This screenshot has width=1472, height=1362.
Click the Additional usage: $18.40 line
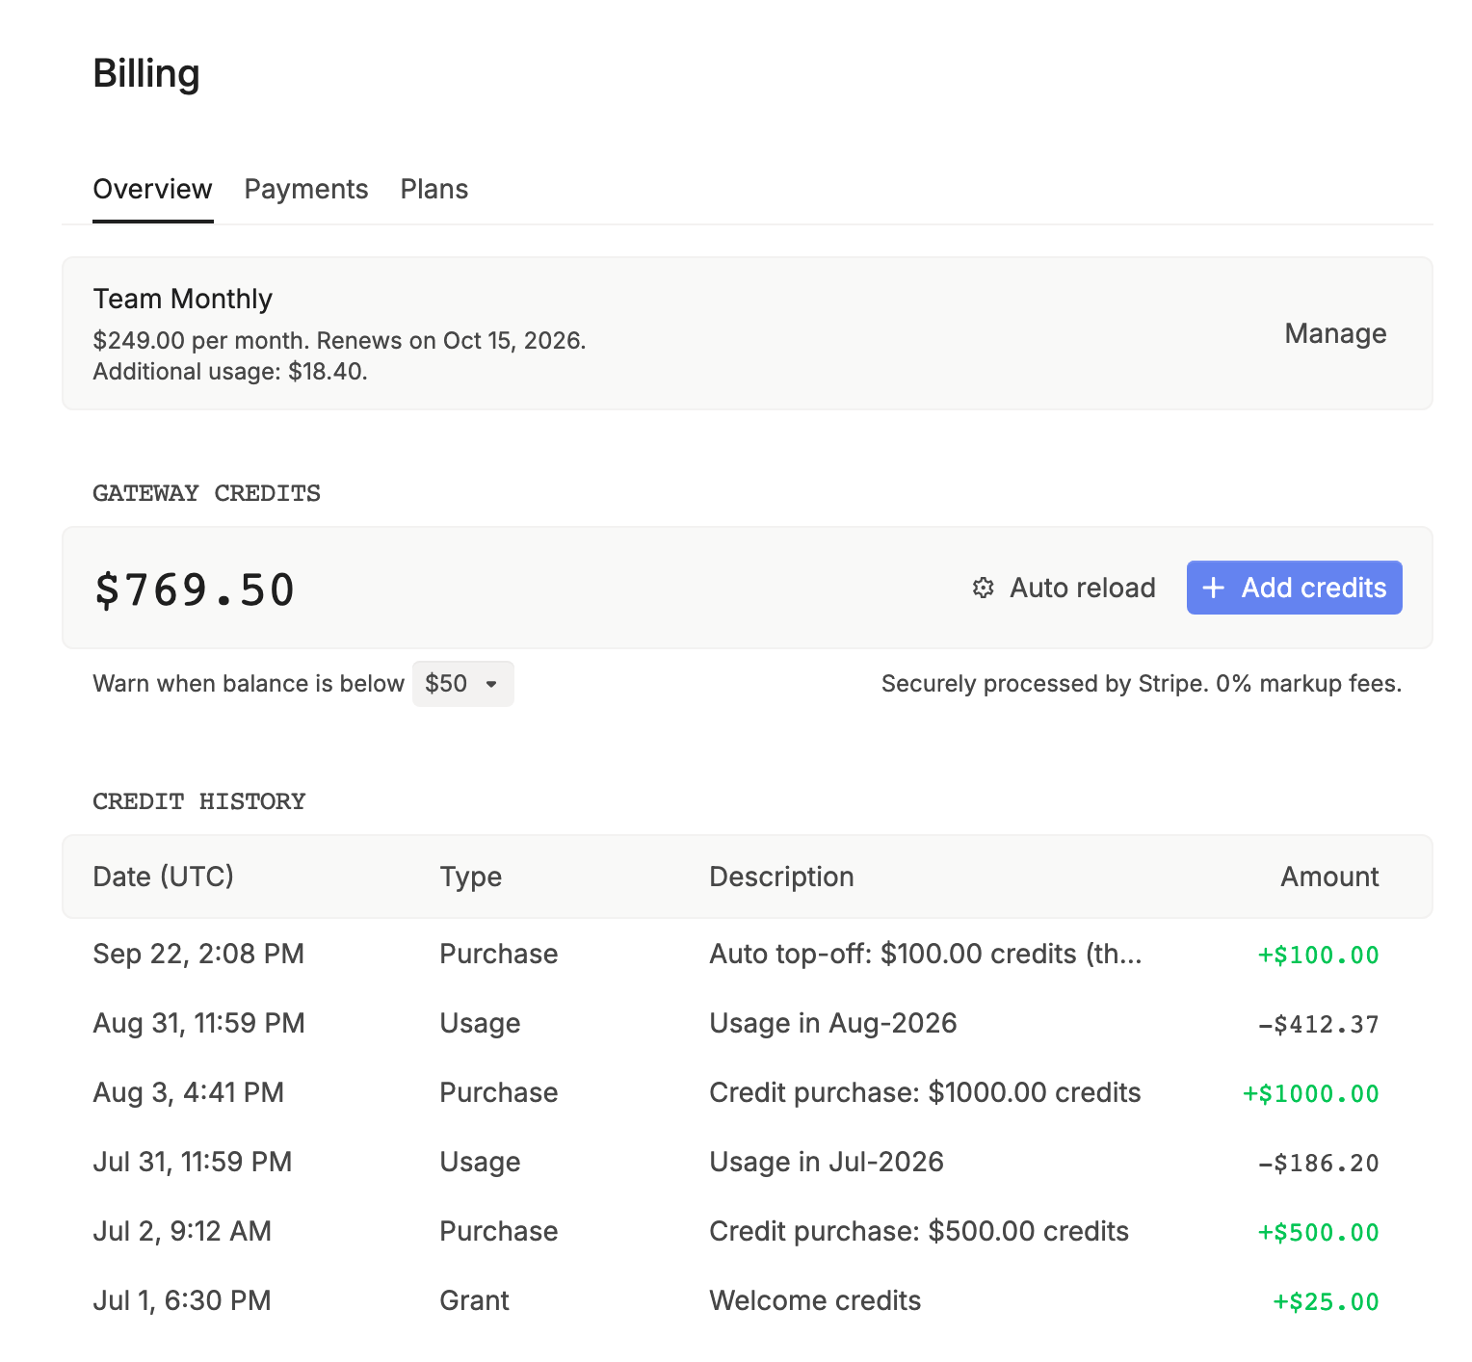[230, 372]
